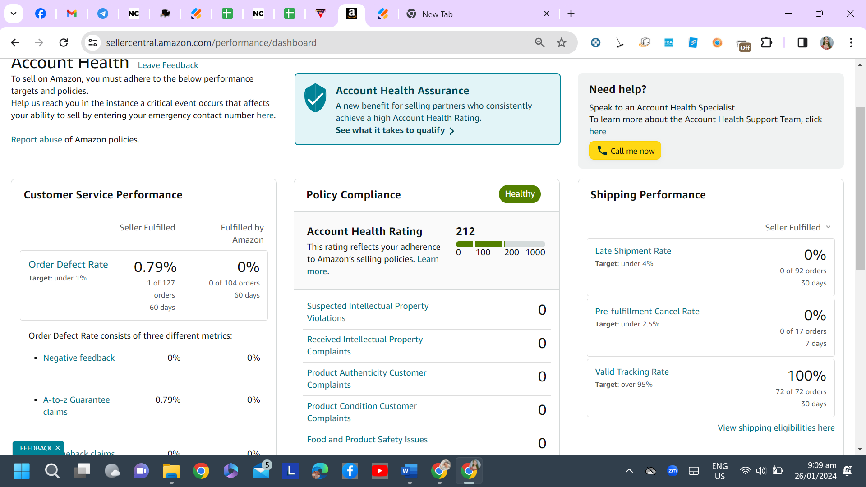
Task: Open the Extensions puzzle piece menu
Action: (766, 43)
